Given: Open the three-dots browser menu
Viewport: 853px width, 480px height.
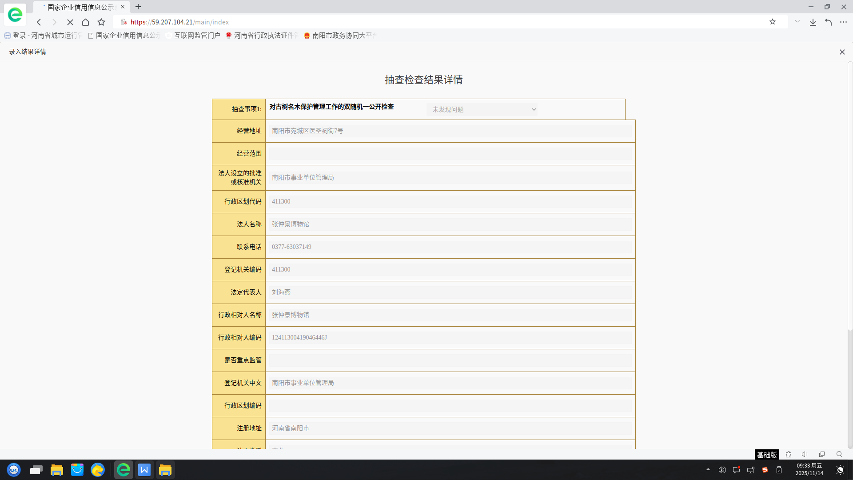Looking at the screenshot, I should 843,22.
